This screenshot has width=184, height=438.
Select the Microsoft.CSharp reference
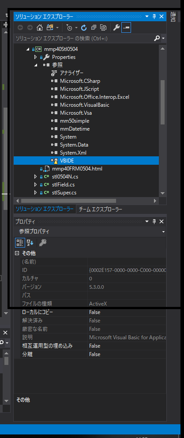tap(80, 81)
